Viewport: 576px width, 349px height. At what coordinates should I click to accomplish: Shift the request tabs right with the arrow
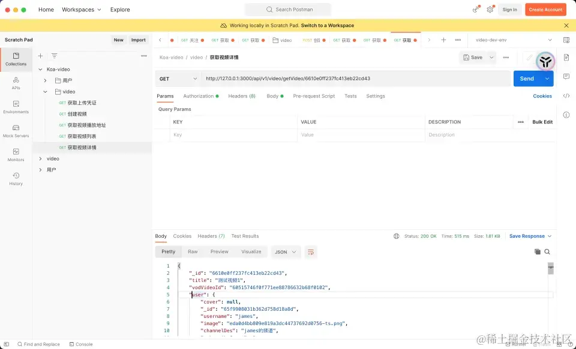[429, 40]
